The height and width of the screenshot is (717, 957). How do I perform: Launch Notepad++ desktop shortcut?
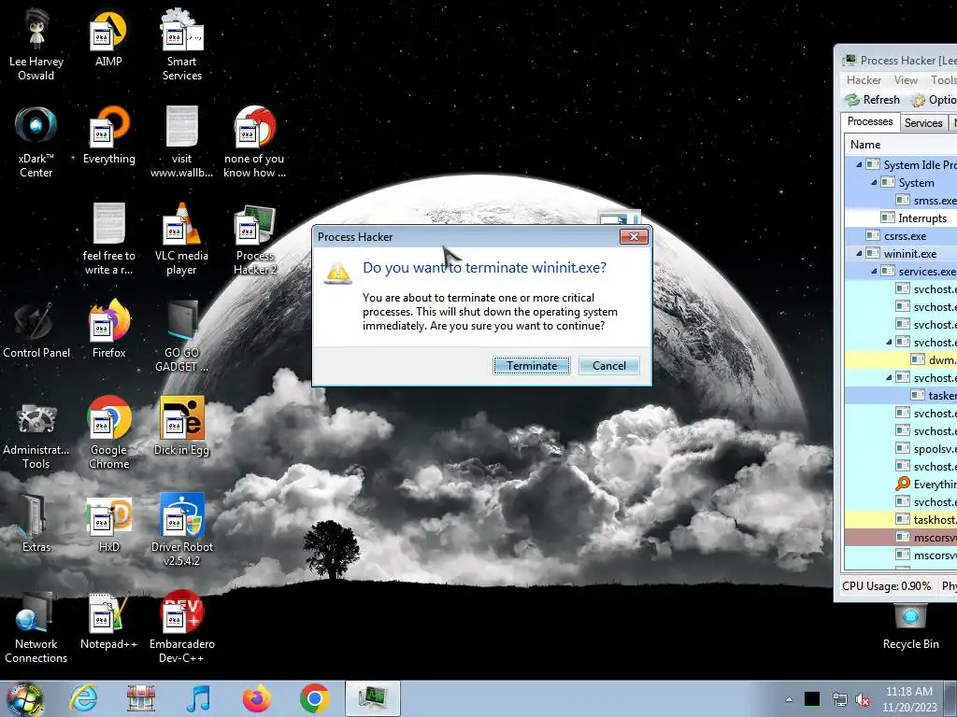(108, 621)
